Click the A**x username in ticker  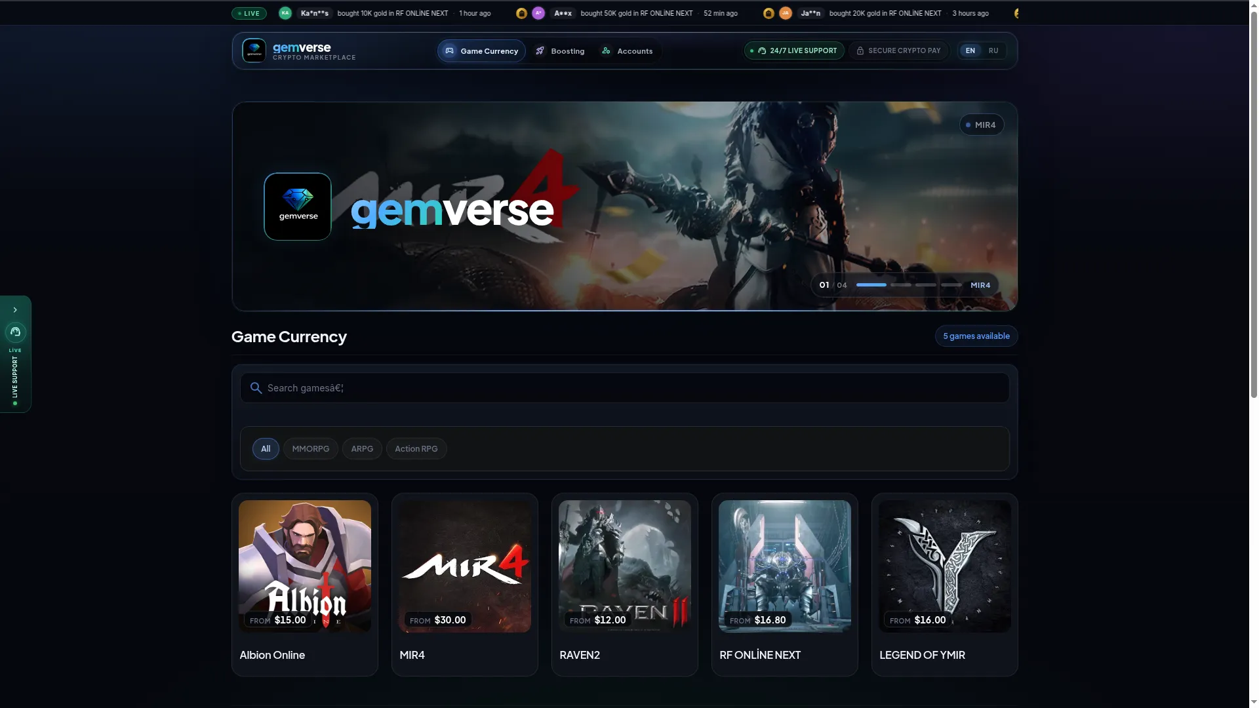[563, 13]
